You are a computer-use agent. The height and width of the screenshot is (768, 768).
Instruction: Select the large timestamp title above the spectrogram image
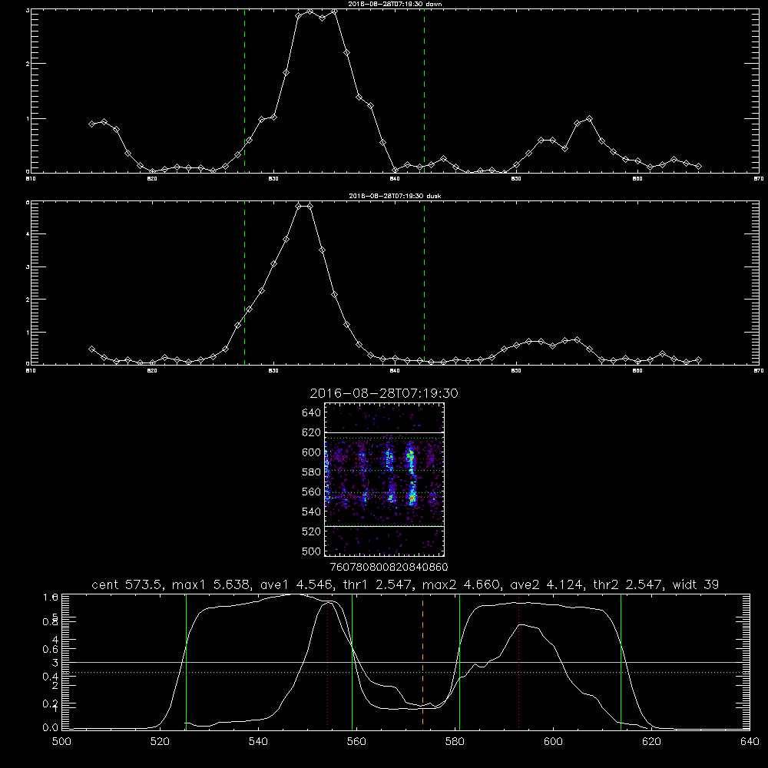click(x=384, y=393)
